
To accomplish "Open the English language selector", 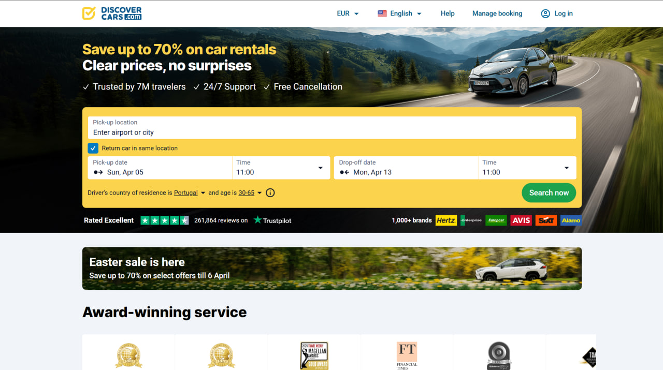I will coord(400,13).
